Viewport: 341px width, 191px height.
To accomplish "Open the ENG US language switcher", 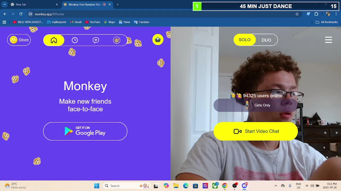I will pos(299,186).
